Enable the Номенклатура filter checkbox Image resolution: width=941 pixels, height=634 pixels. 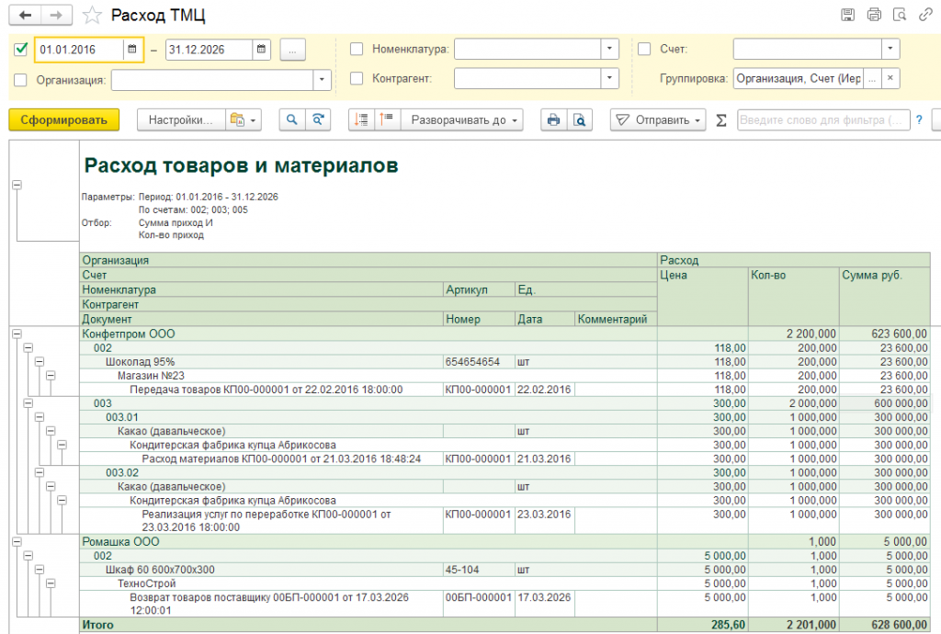[x=357, y=50]
